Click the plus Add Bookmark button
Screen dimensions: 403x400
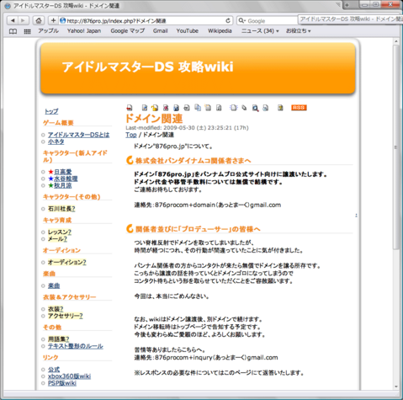coord(53,20)
